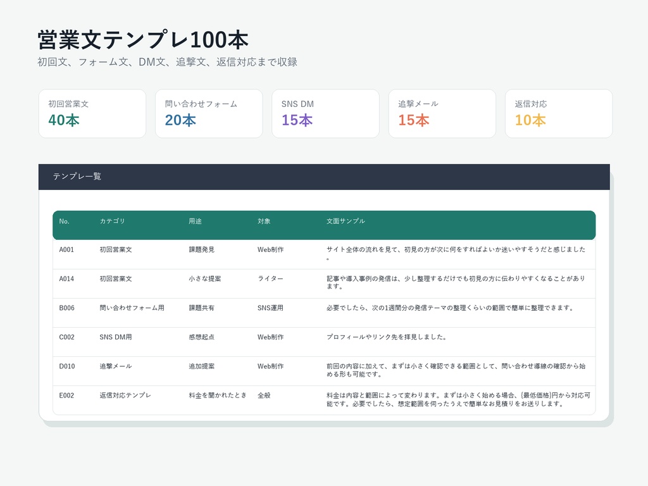This screenshot has height=486, width=648.
Task: Click the カテゴリ column header
Action: pyautogui.click(x=112, y=221)
